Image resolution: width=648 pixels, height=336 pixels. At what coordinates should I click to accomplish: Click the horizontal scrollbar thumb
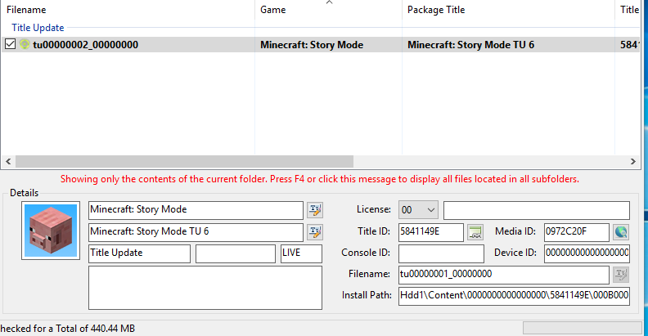tap(184, 161)
